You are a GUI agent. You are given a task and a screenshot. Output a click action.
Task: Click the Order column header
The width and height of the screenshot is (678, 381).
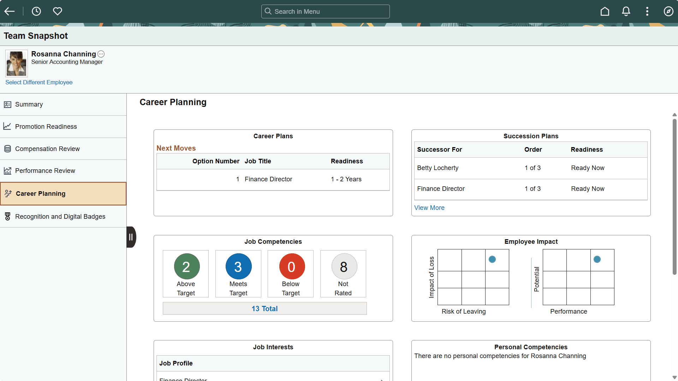click(533, 150)
